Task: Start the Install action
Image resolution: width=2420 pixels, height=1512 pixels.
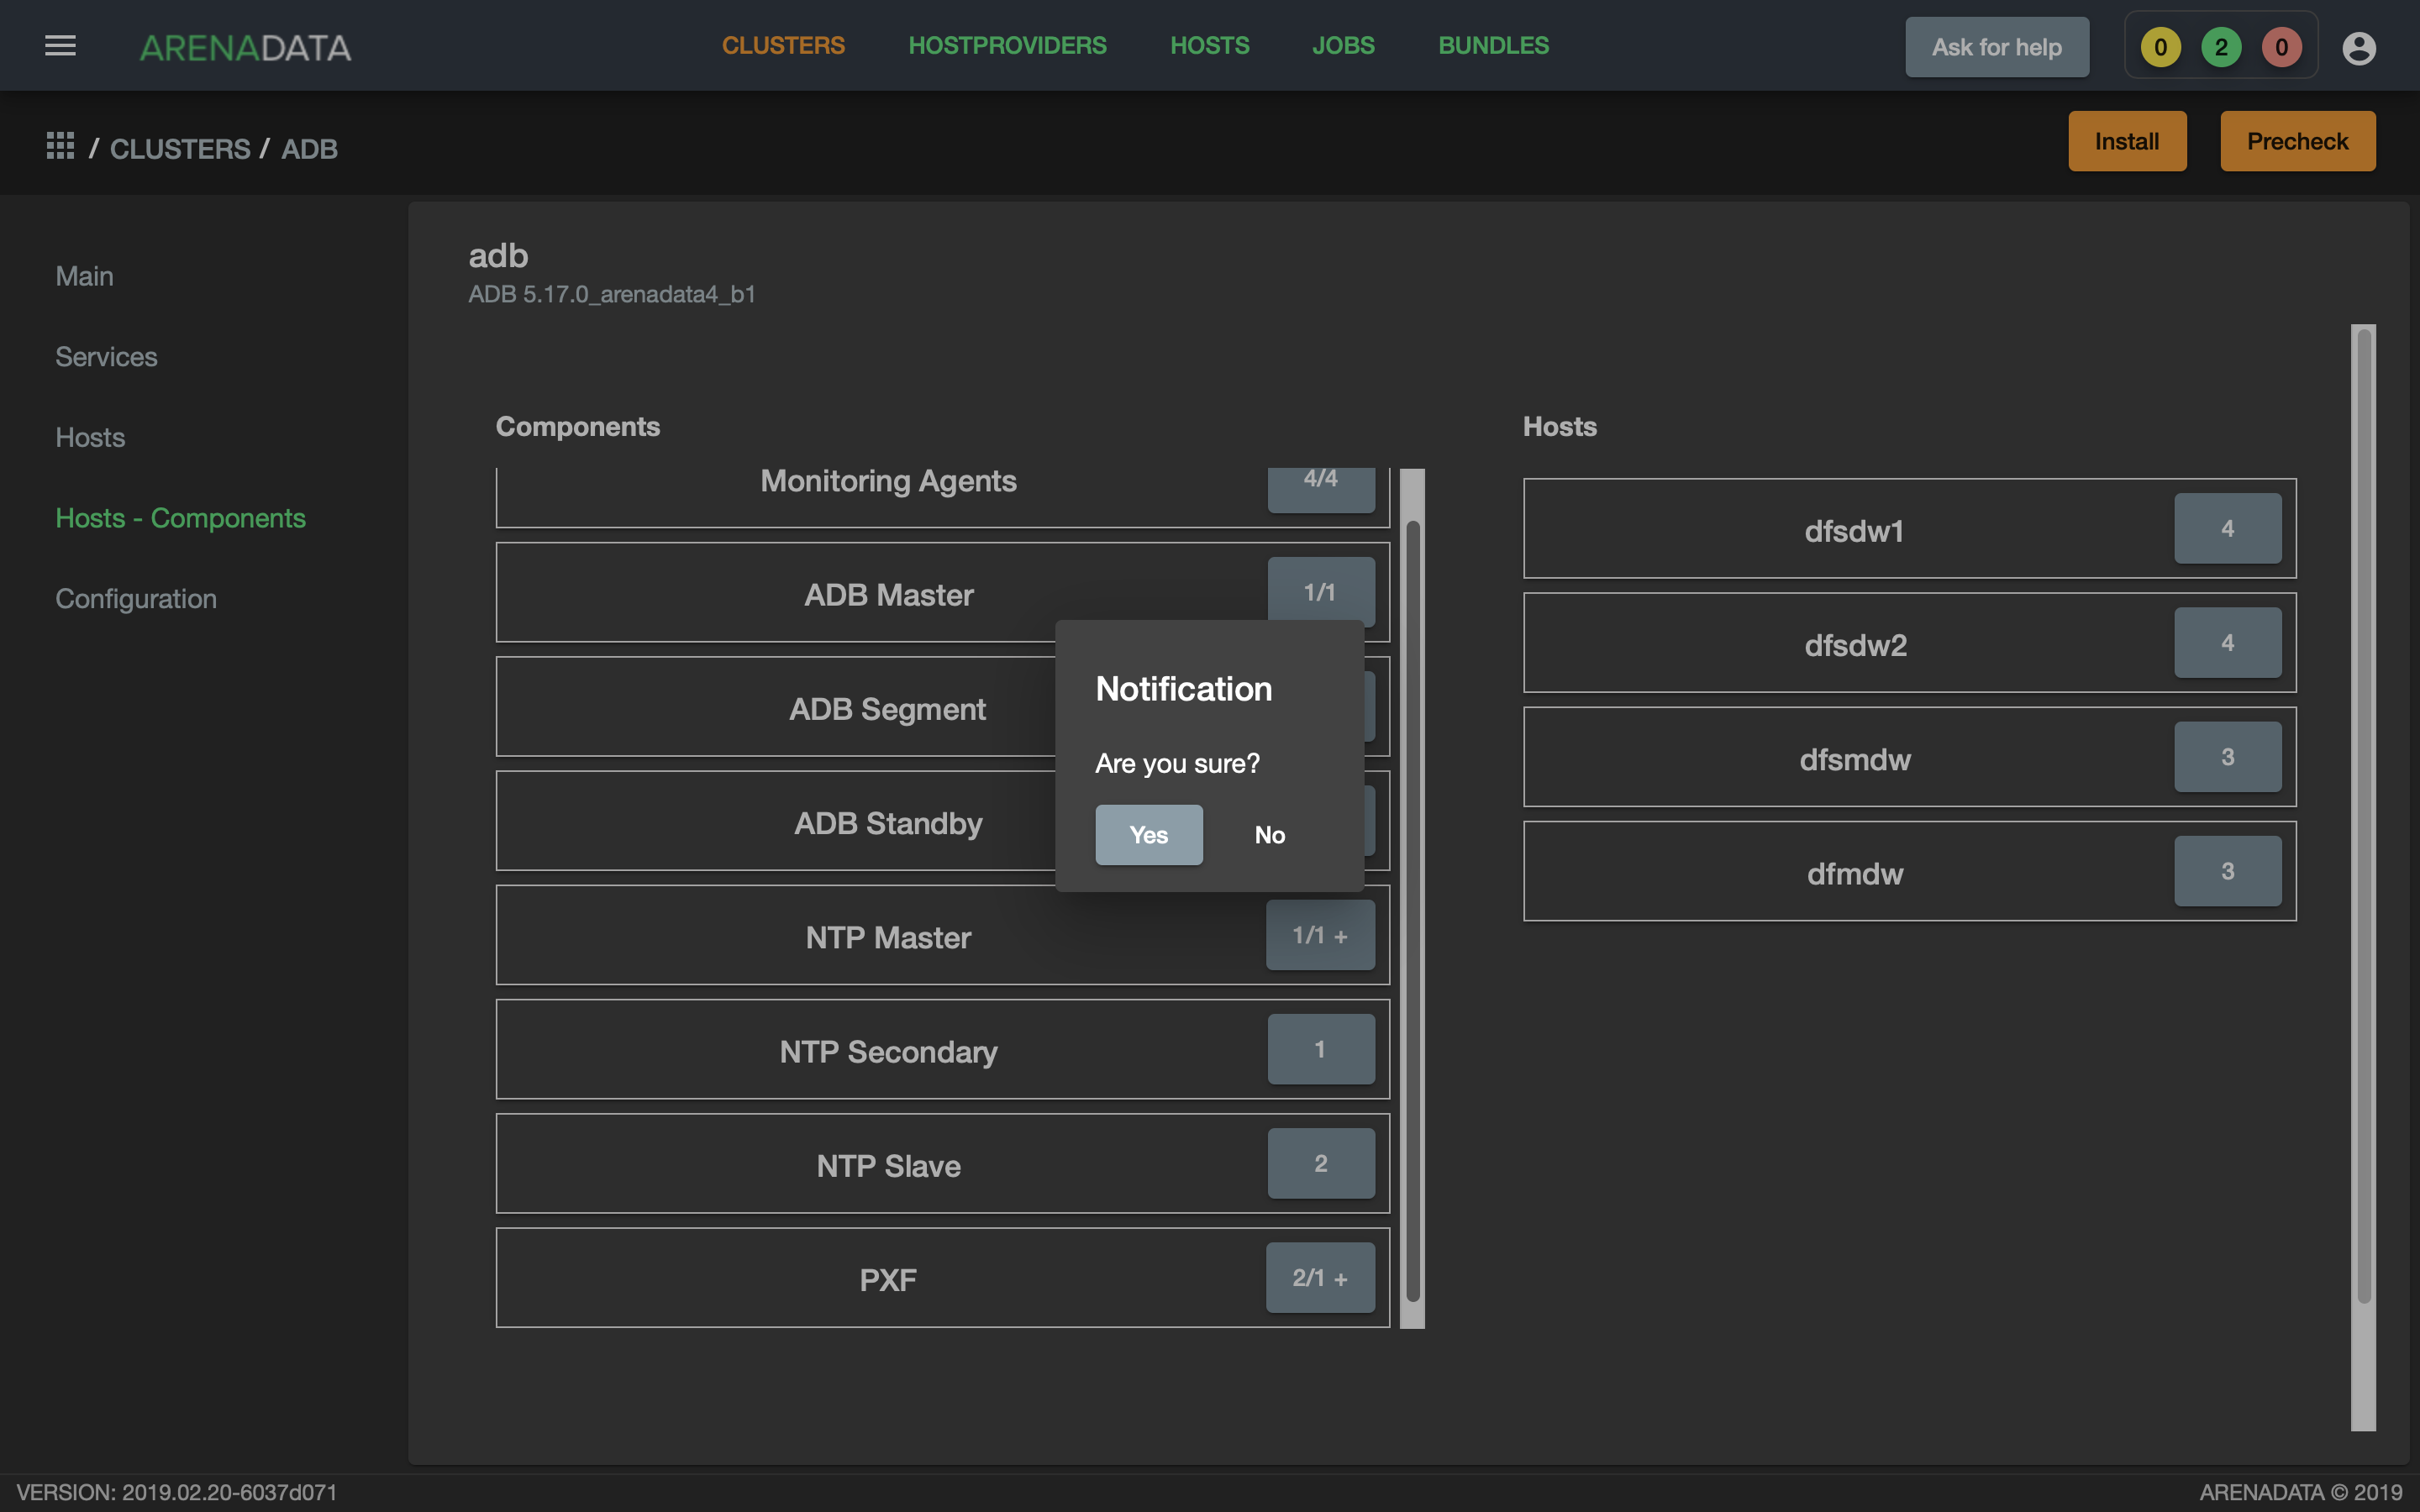Action: tap(2127, 141)
